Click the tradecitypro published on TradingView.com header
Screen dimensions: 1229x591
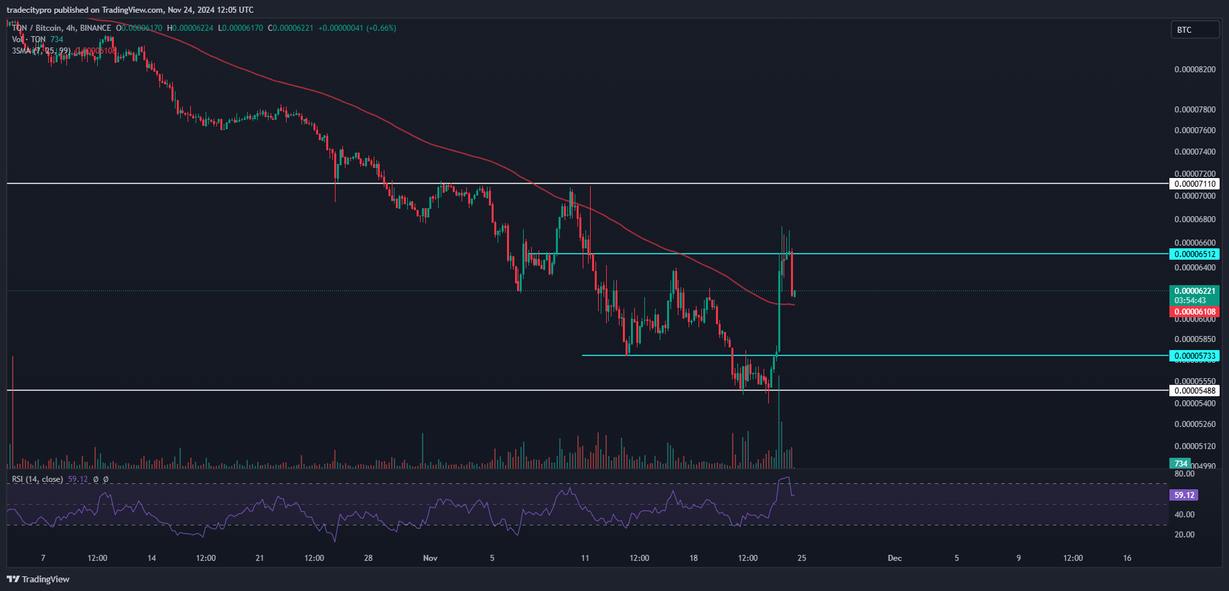coord(130,9)
